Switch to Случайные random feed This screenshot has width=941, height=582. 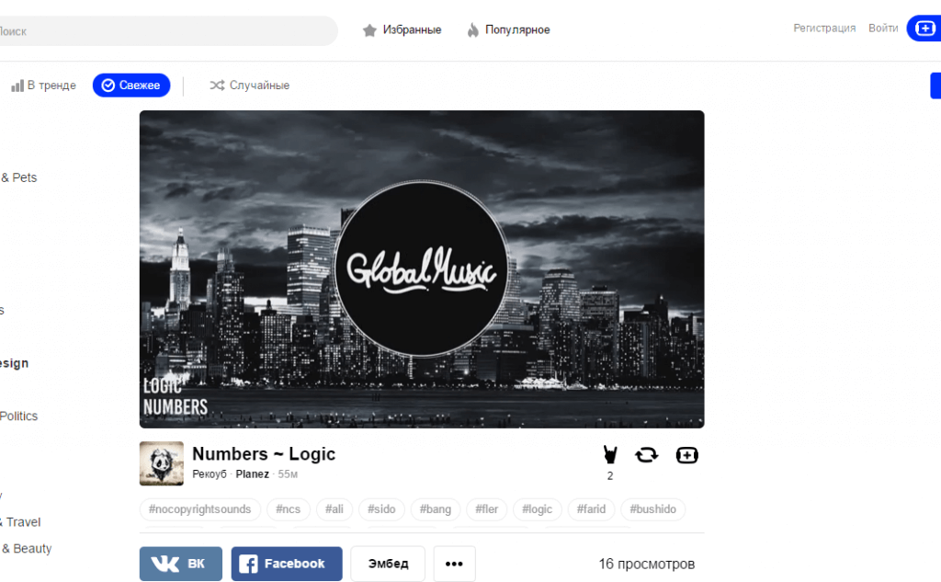point(250,86)
